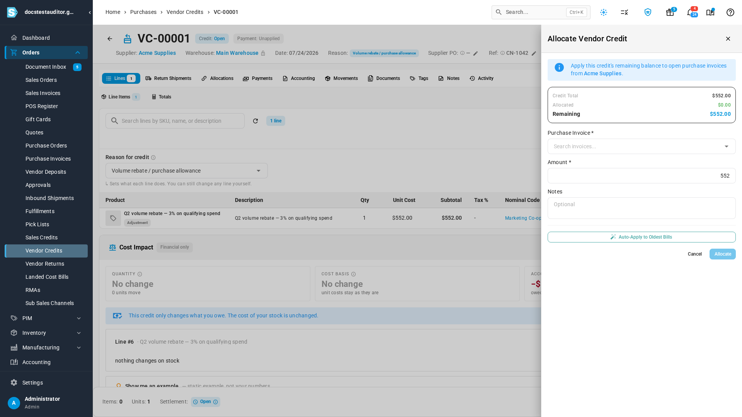
Task: Click the checklist tasks icon in top bar
Action: click(625, 12)
